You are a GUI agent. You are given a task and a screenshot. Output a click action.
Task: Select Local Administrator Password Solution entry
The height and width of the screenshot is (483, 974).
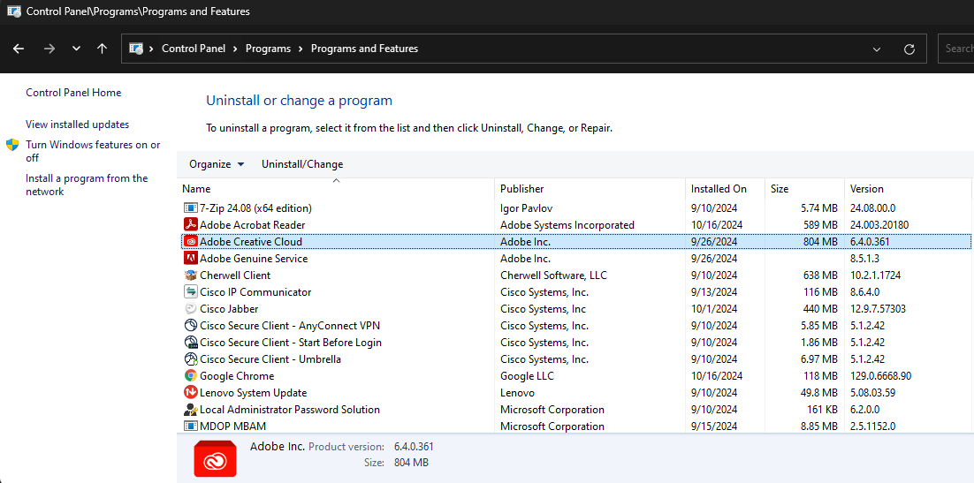pos(575,409)
